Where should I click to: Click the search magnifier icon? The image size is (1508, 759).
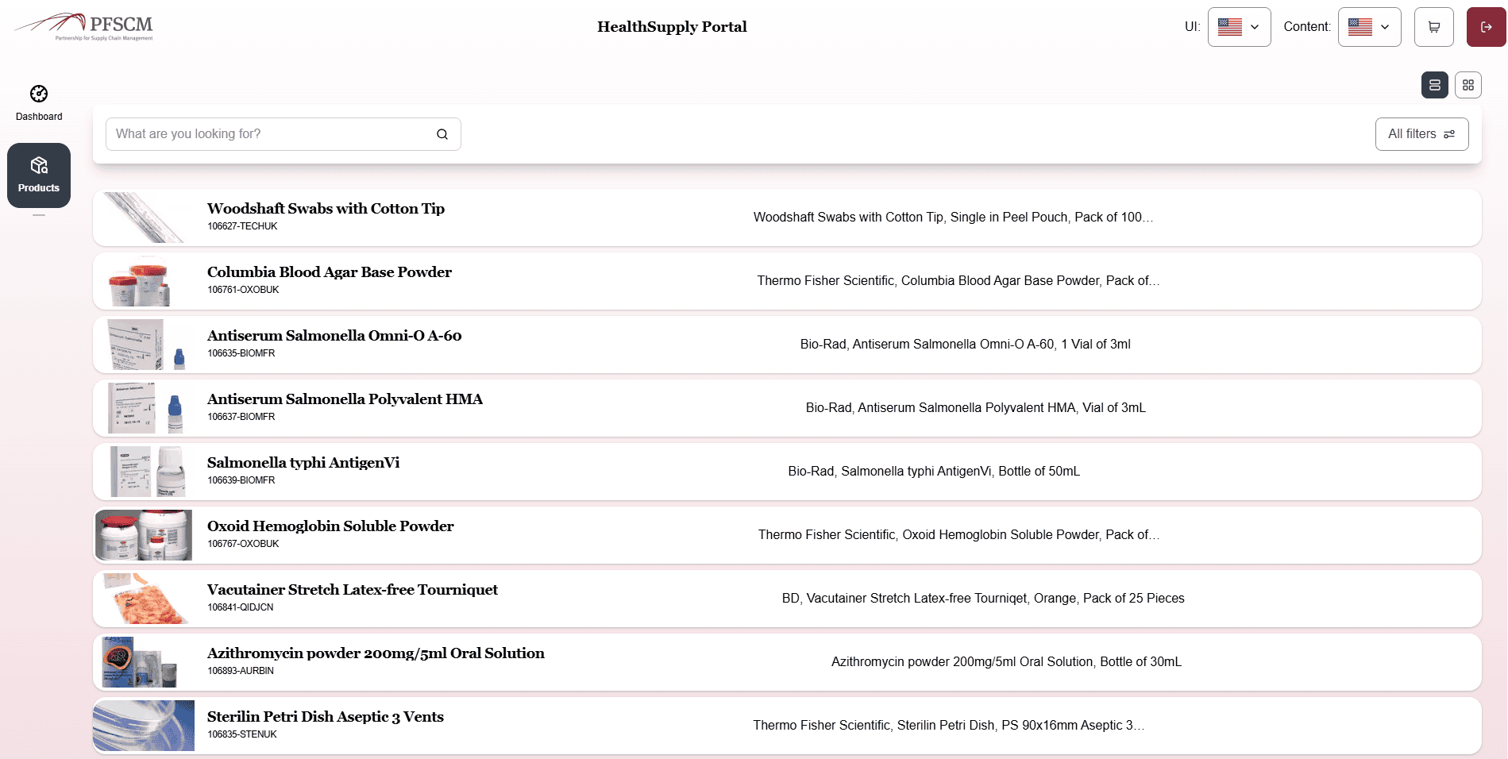[x=442, y=133]
